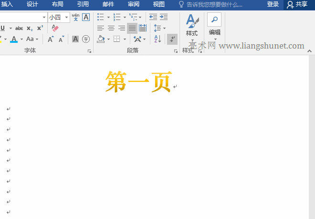
Task: Toggle Superscript formatting
Action: [x=40, y=28]
